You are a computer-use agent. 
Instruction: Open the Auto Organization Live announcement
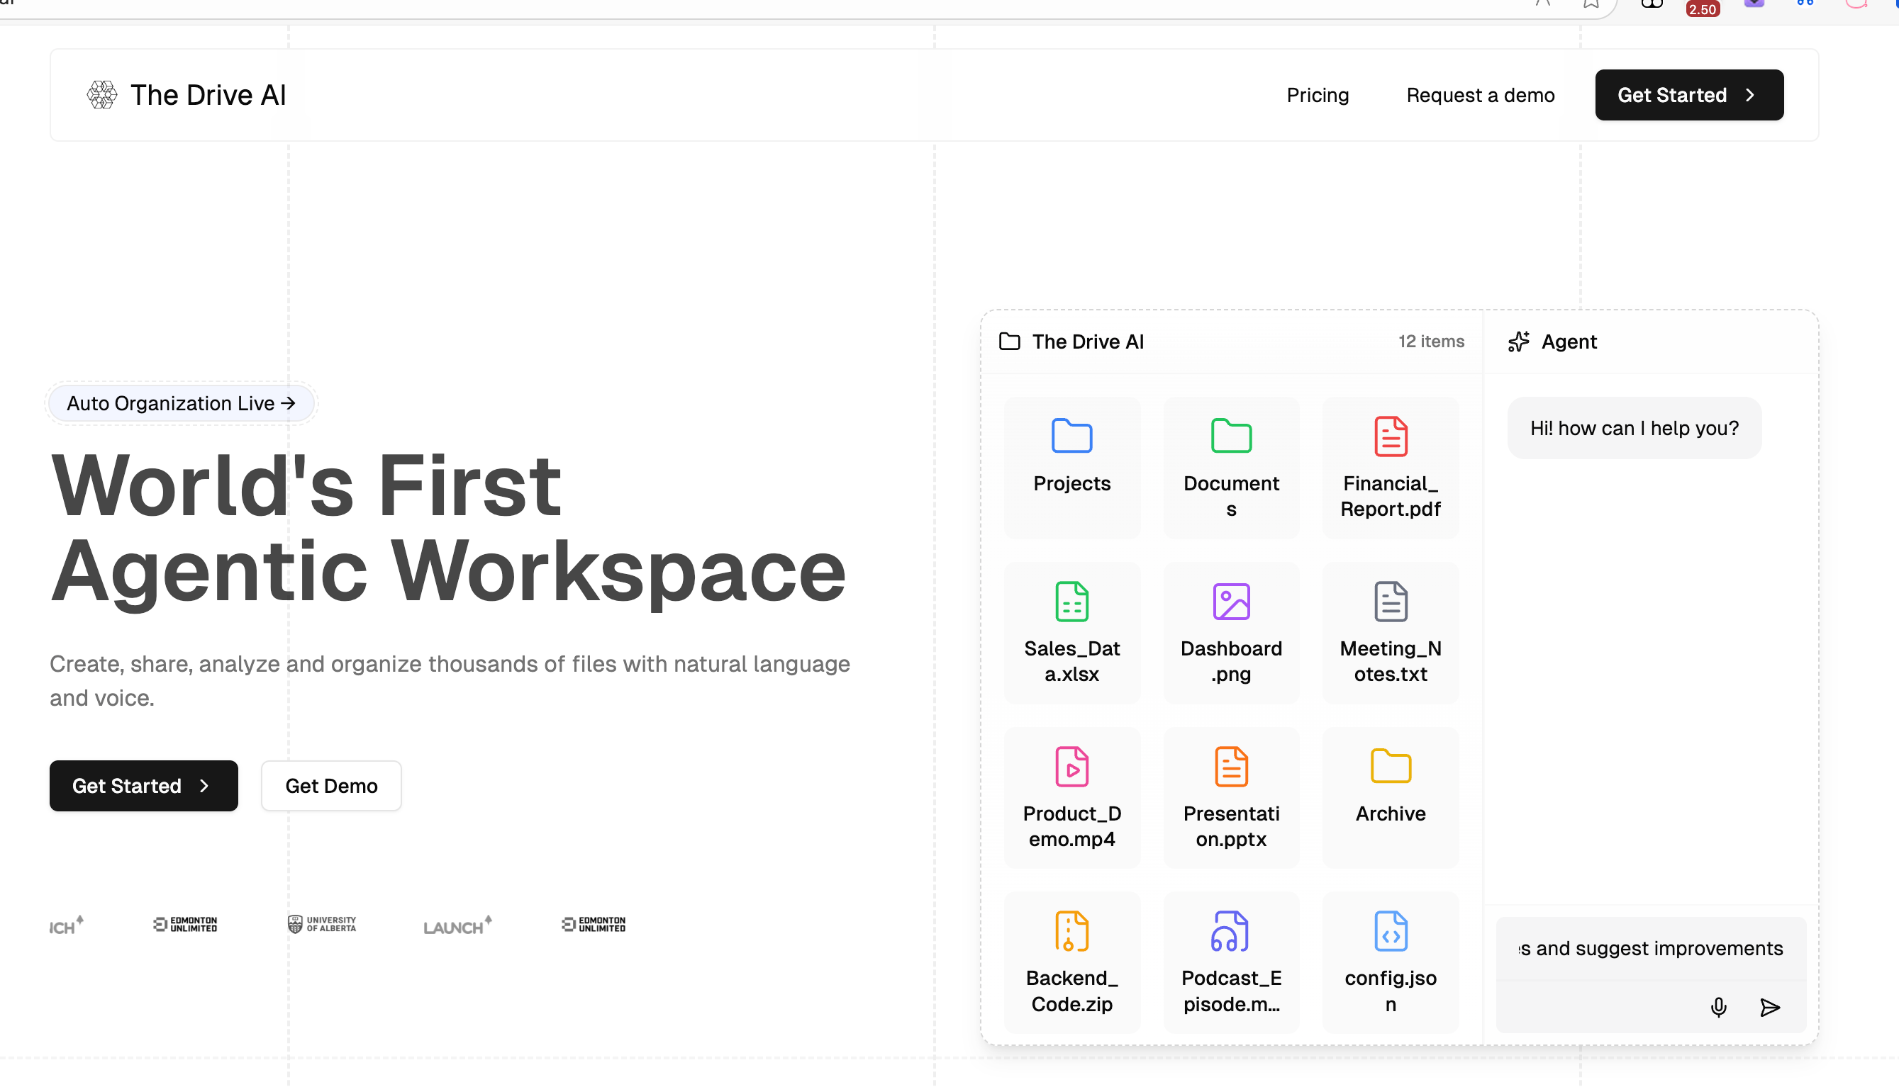[181, 403]
